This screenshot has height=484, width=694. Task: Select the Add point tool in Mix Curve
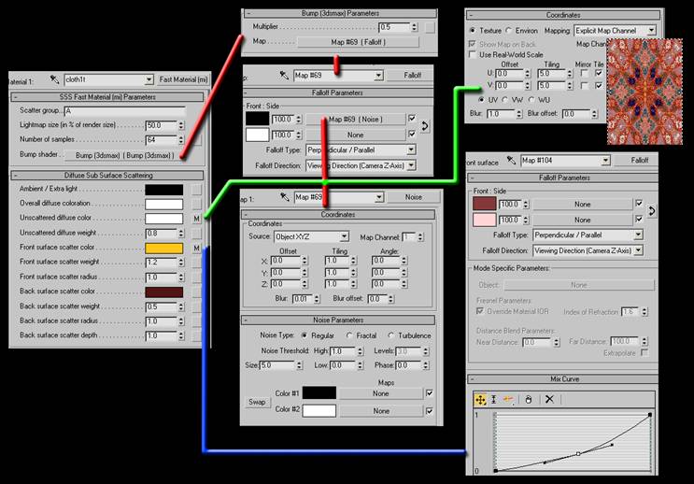[509, 399]
